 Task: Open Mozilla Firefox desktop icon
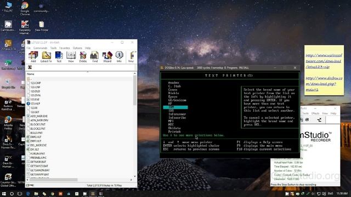[x=8, y=123]
